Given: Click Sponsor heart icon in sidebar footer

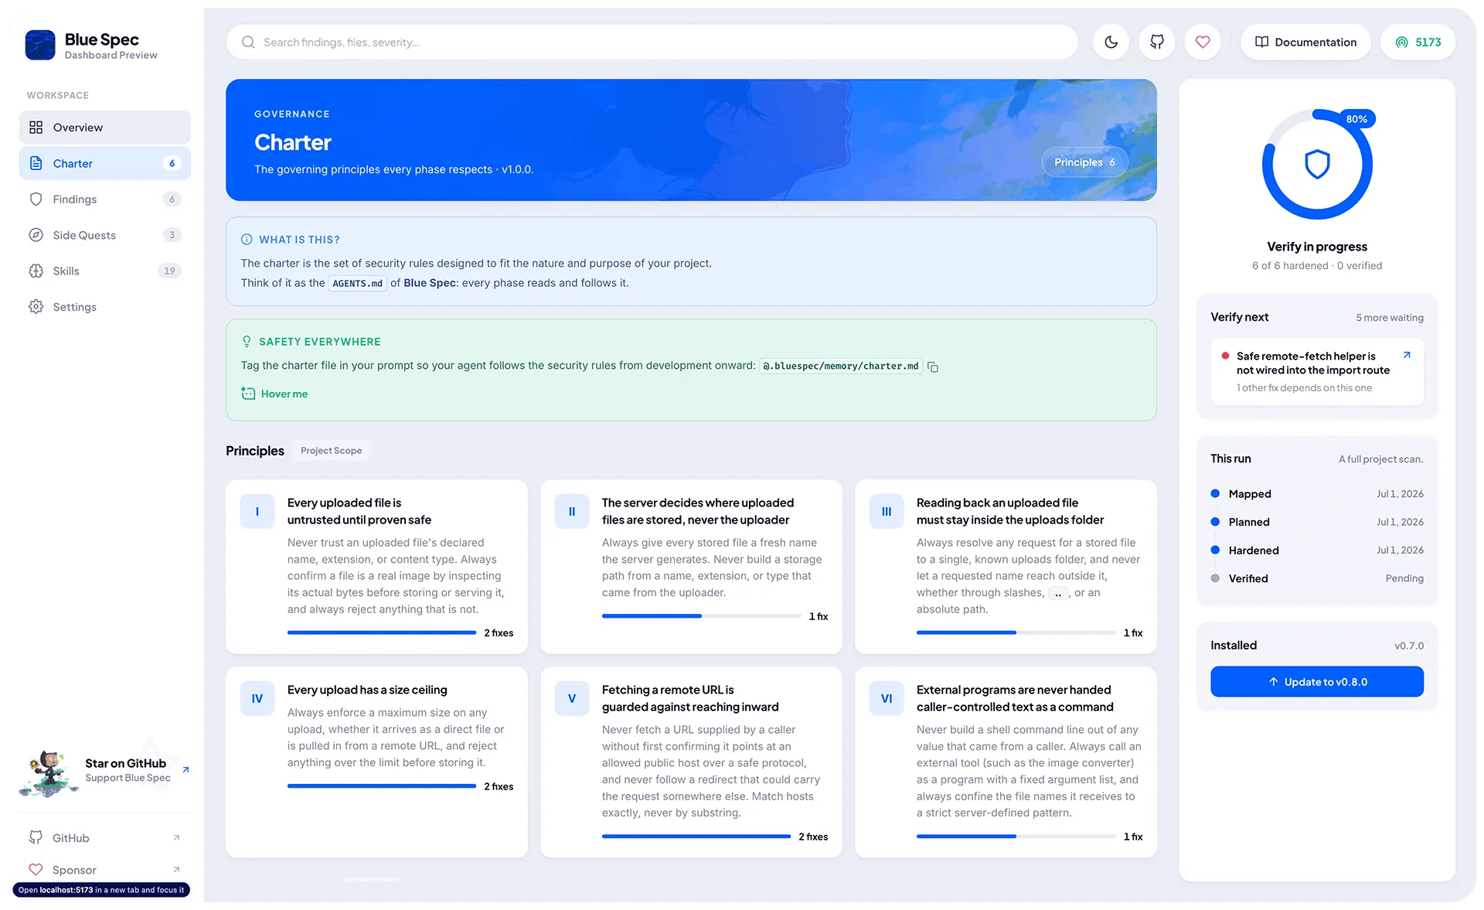Looking at the screenshot, I should click(36, 870).
